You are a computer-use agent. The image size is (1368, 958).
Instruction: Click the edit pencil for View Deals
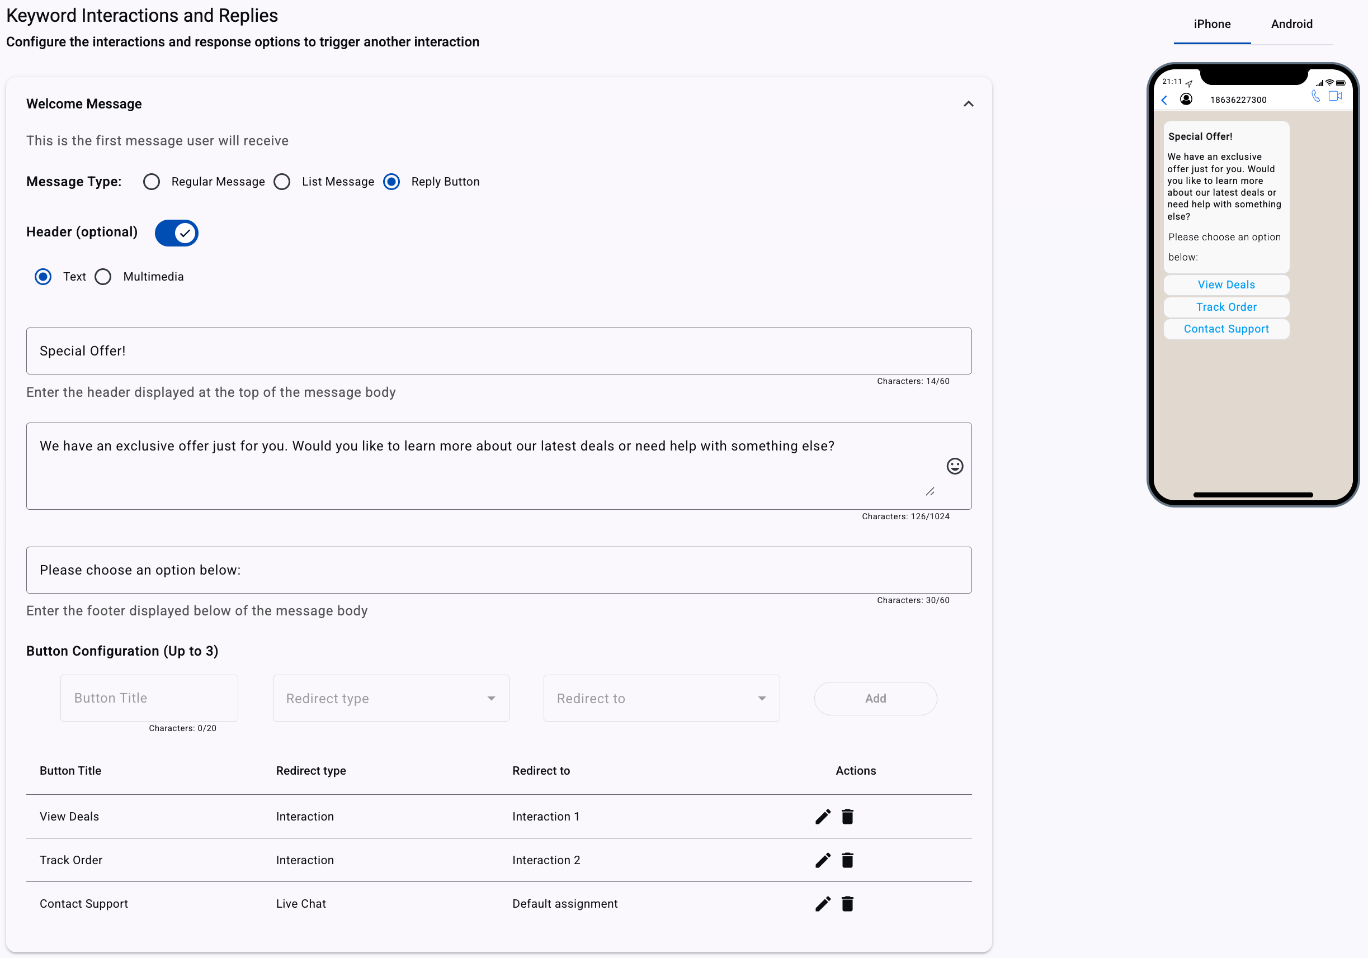tap(822, 816)
